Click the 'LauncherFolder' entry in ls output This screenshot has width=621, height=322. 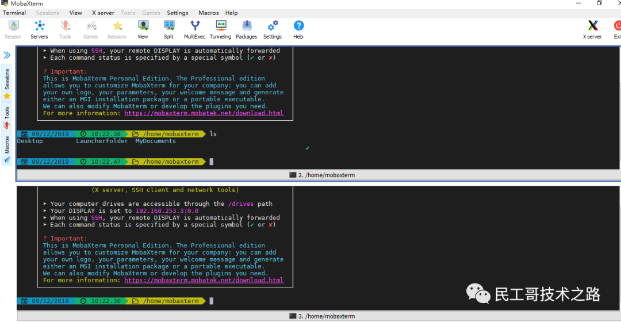pos(102,141)
